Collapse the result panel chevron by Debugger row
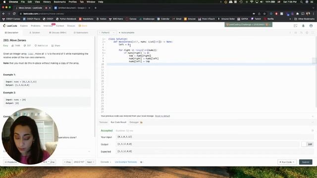 point(313,122)
